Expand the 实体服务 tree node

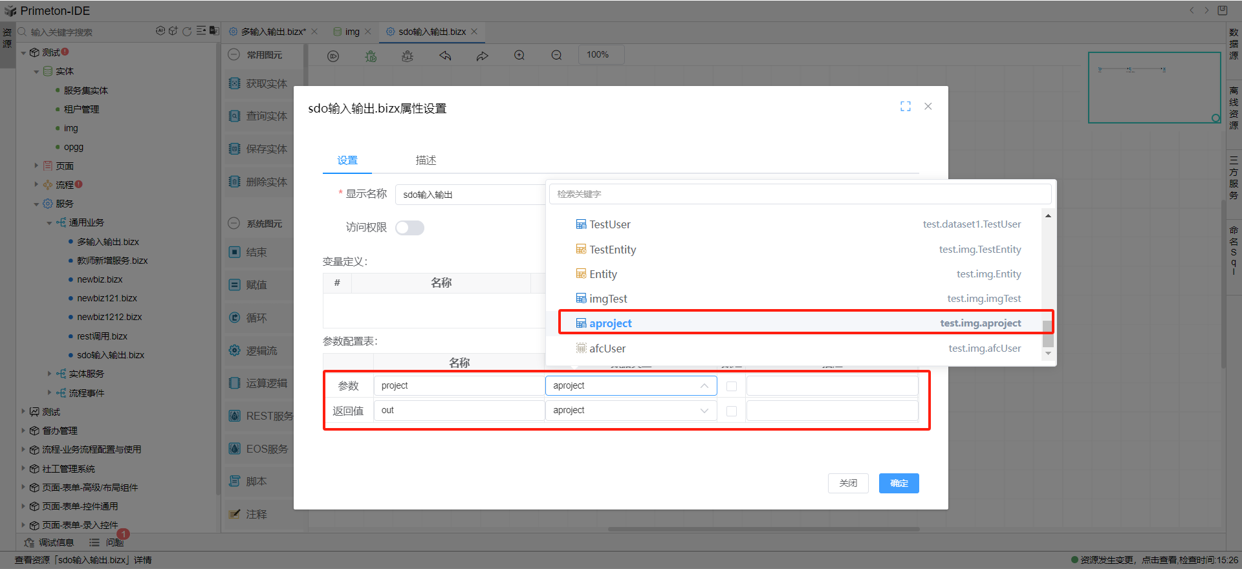50,374
